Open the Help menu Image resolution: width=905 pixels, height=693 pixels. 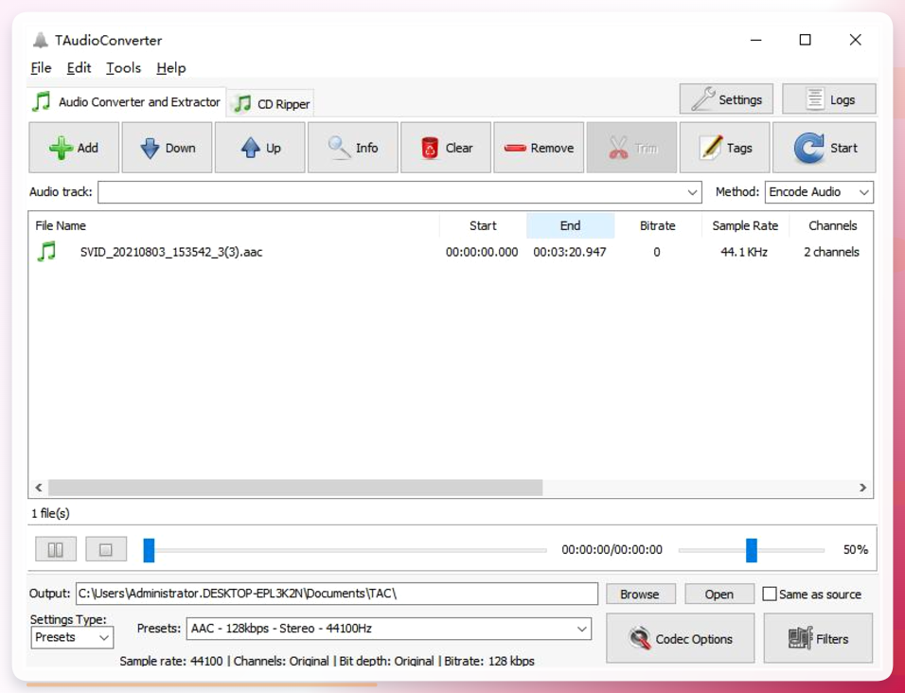pyautogui.click(x=170, y=68)
